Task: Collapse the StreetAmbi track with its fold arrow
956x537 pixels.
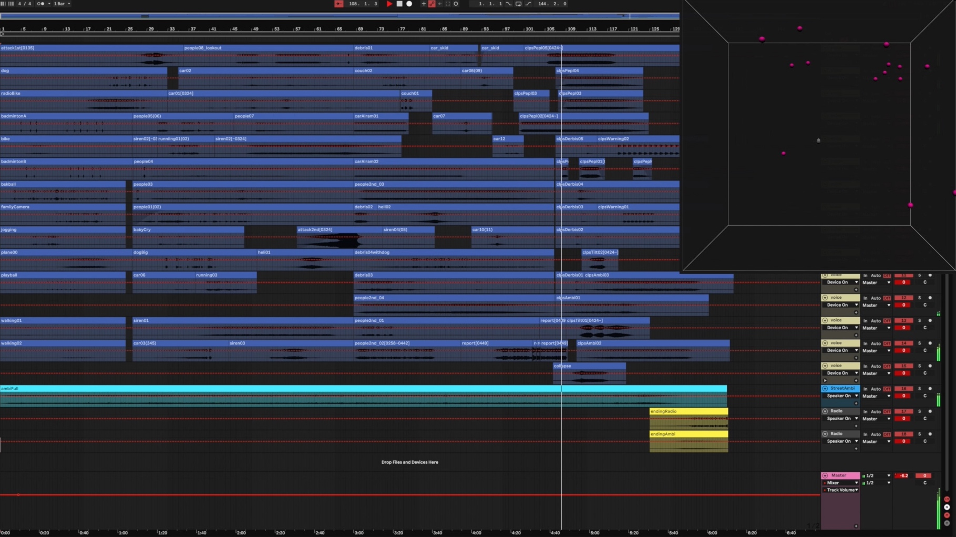Action: (825, 389)
